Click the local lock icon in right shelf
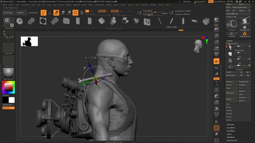Screen dimensions: 255x143 tap(216, 74)
